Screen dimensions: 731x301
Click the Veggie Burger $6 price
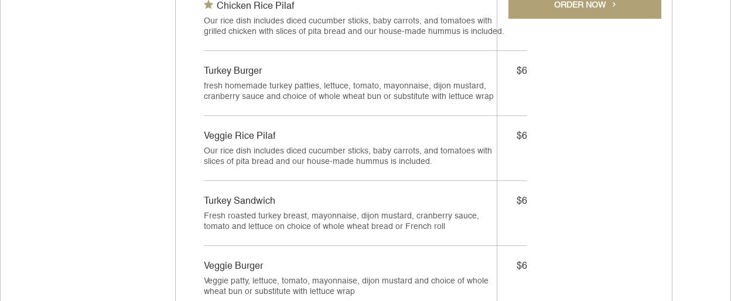point(521,266)
